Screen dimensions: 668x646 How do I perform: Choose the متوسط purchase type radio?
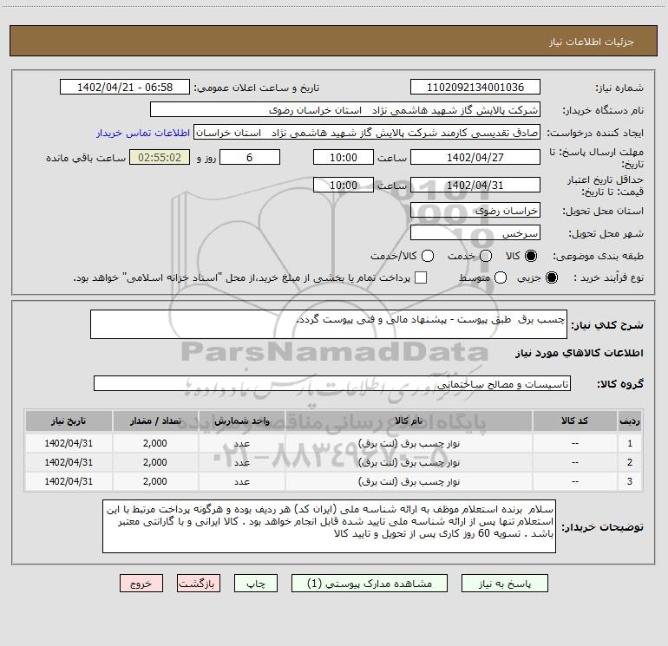tap(501, 277)
